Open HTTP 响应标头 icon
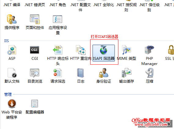174x129 pixels. point(57,50)
